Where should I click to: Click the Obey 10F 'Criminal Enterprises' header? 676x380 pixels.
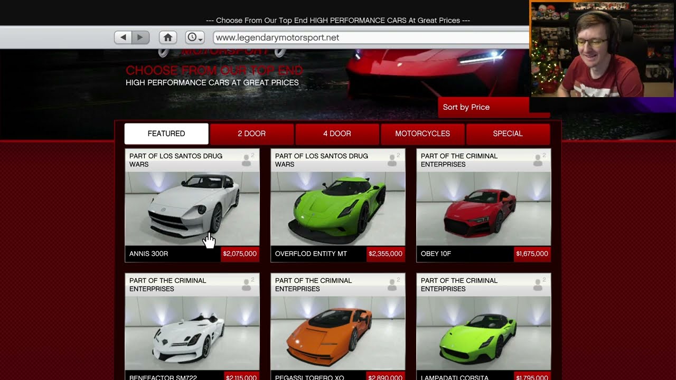(x=459, y=160)
